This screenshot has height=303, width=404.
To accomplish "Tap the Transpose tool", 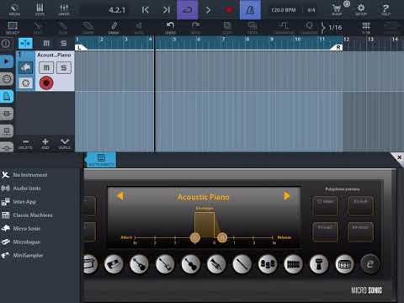I will click(284, 28).
